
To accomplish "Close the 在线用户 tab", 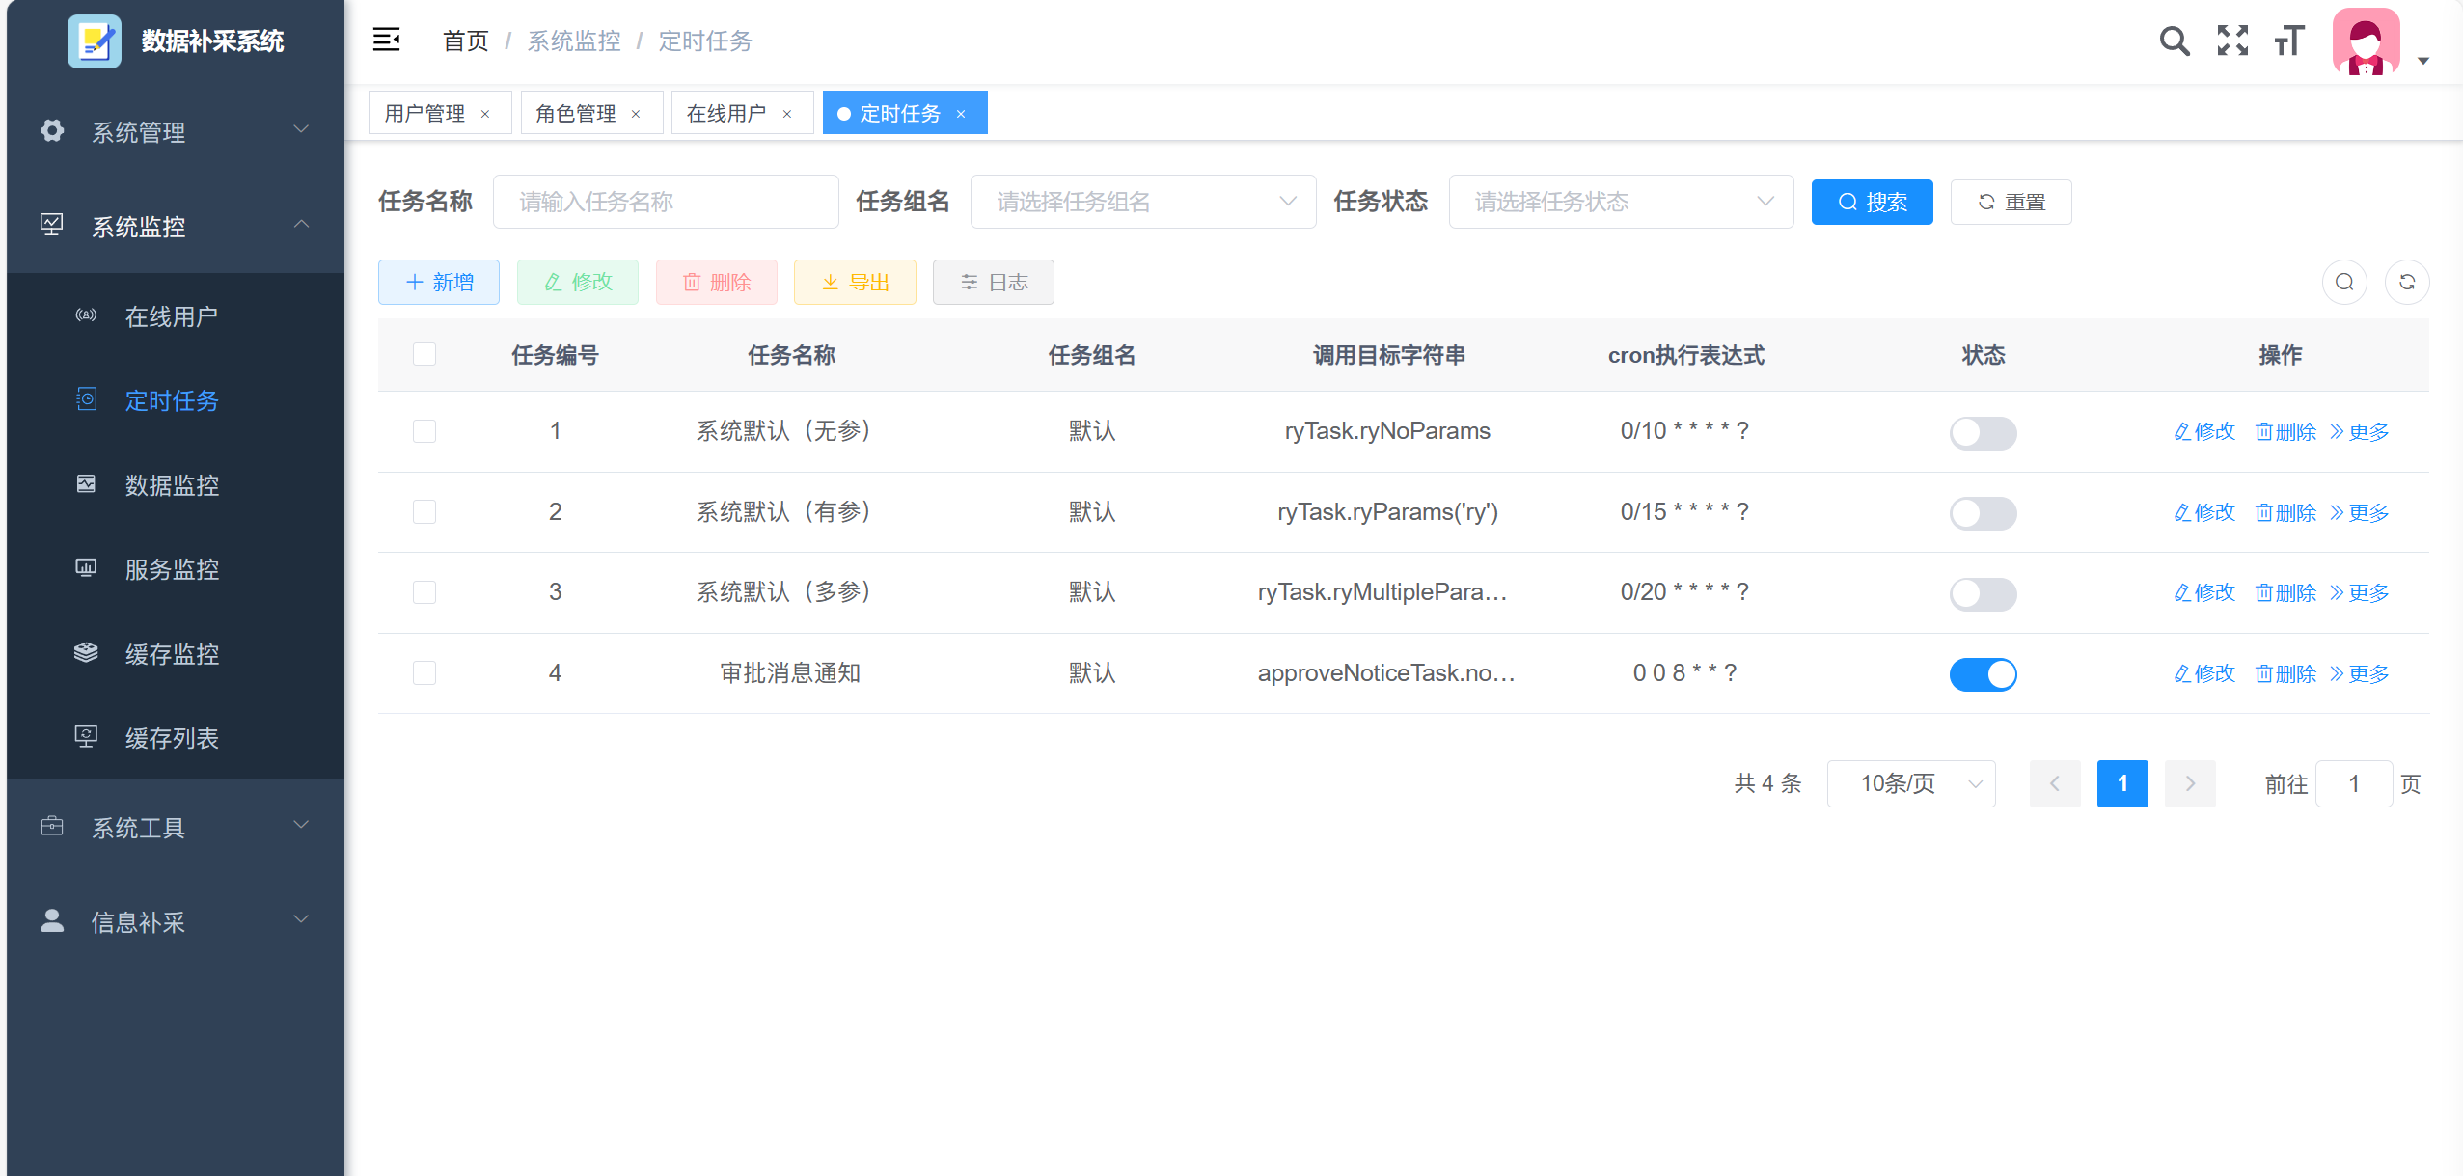I will tap(787, 114).
